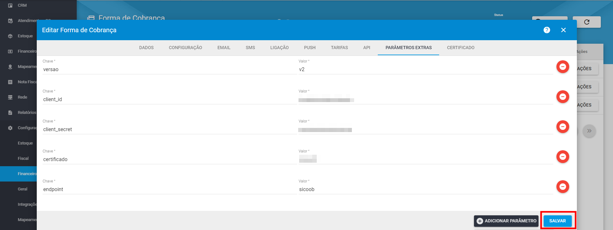Edit the sicoob value field
The image size is (613, 230).
[x=426, y=189]
